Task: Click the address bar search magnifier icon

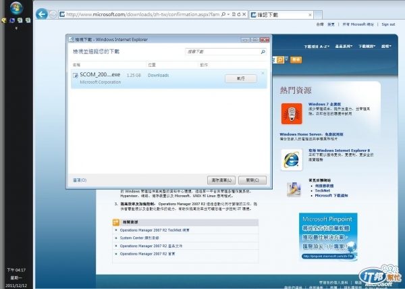Action: click(x=223, y=14)
